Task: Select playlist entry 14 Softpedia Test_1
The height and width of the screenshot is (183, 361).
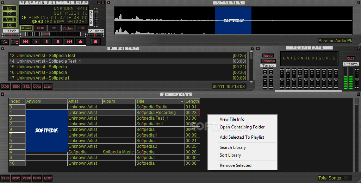Action: [x=128, y=61]
